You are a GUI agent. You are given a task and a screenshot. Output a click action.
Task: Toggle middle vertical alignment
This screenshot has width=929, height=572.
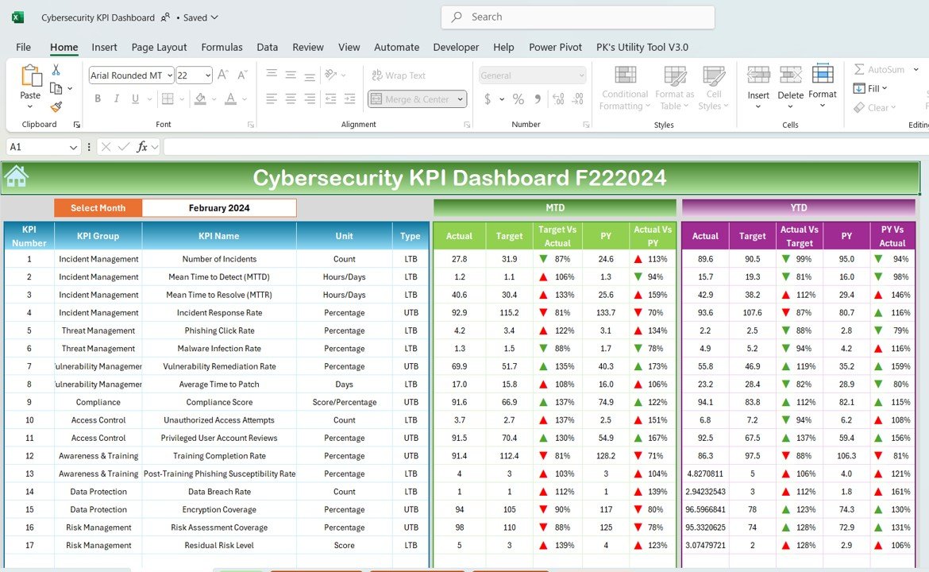[291, 75]
